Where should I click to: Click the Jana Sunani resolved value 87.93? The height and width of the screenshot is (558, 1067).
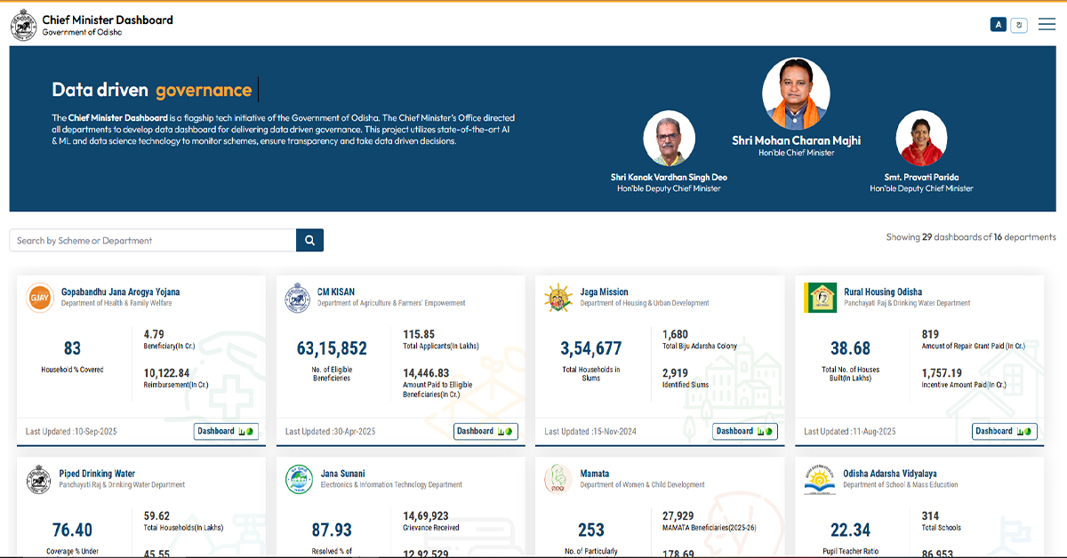[x=332, y=530]
